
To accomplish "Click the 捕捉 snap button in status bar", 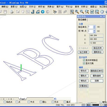I will pos(89,105).
